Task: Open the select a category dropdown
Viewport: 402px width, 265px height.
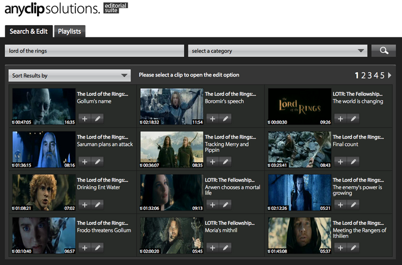Action: tap(278, 51)
